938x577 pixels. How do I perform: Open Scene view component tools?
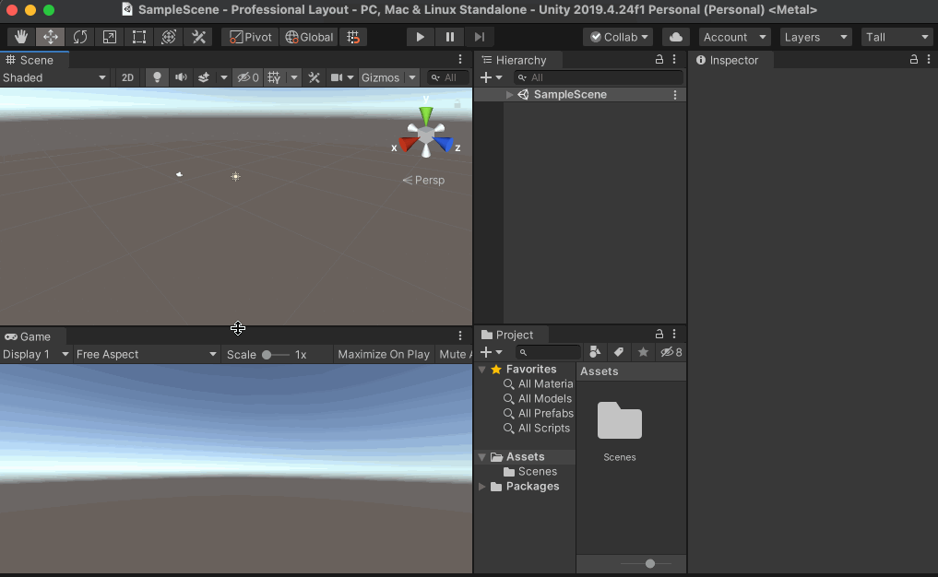click(x=315, y=77)
